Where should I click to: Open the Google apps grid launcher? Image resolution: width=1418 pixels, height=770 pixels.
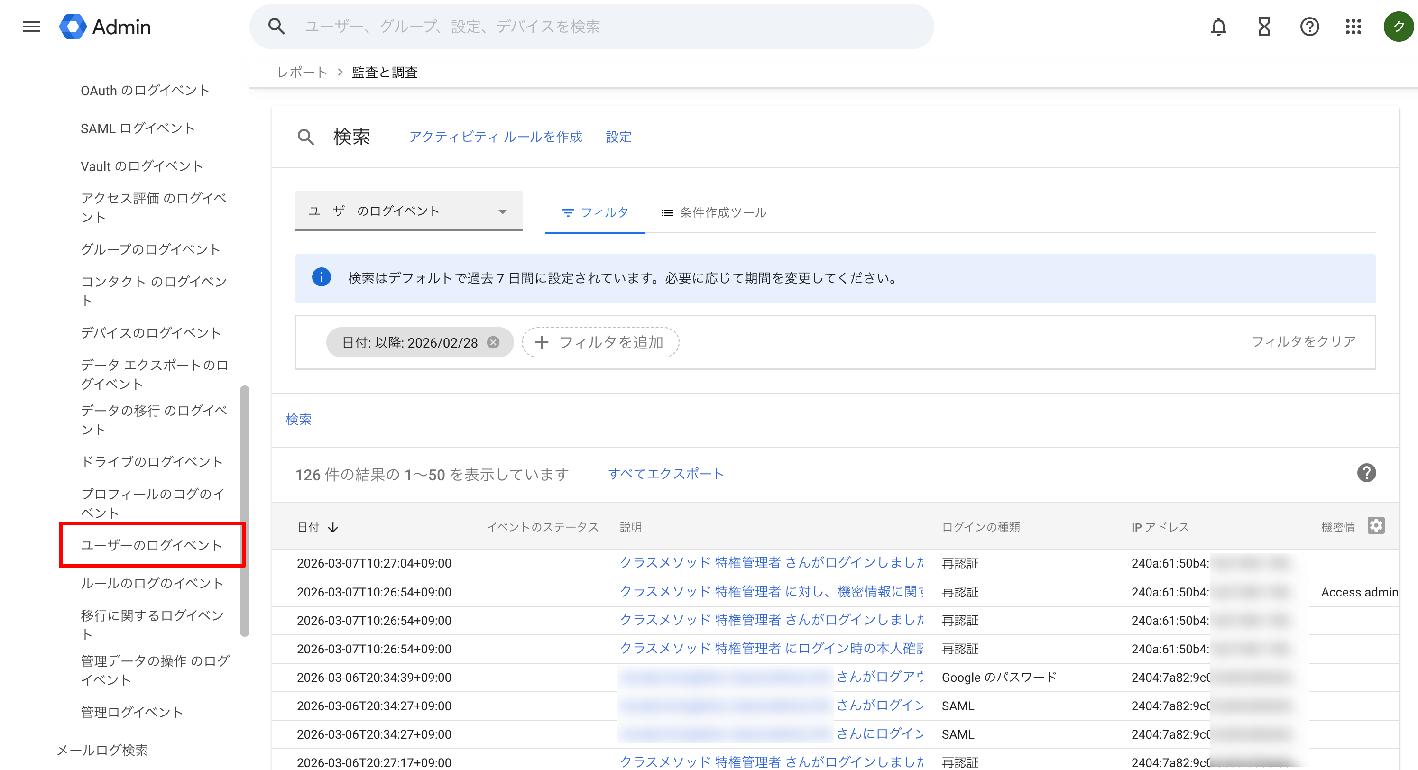click(1354, 27)
